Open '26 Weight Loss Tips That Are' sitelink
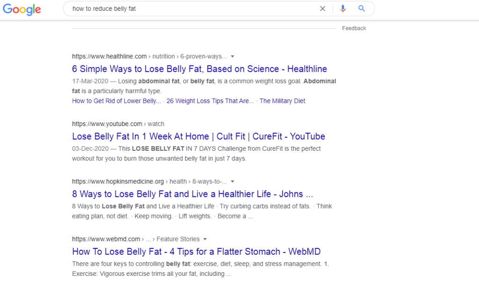 [210, 101]
